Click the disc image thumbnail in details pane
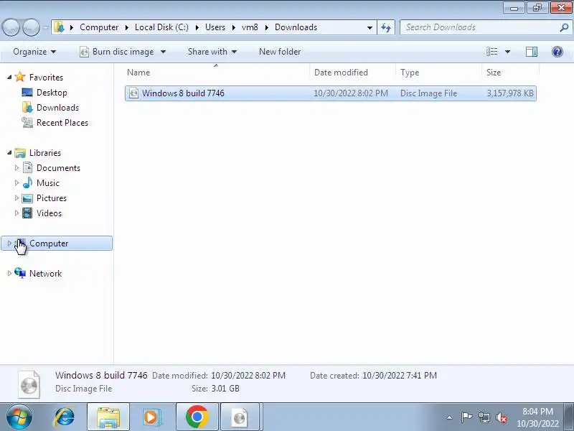This screenshot has height=431, width=574. [29, 384]
